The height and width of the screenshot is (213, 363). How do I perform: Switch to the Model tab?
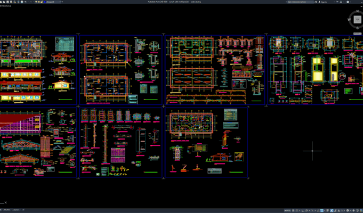(x=7, y=210)
